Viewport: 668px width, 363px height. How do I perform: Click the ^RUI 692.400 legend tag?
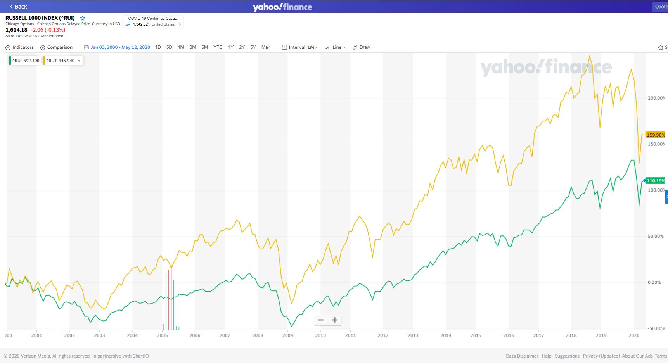click(x=25, y=60)
